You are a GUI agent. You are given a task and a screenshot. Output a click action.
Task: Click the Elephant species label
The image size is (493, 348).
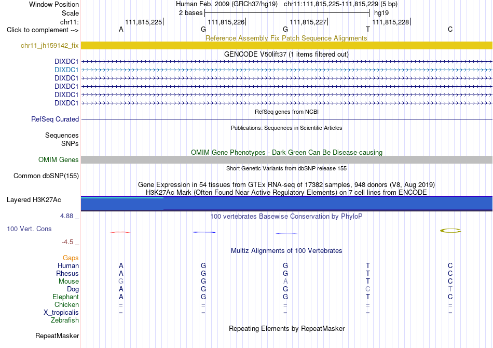65,297
